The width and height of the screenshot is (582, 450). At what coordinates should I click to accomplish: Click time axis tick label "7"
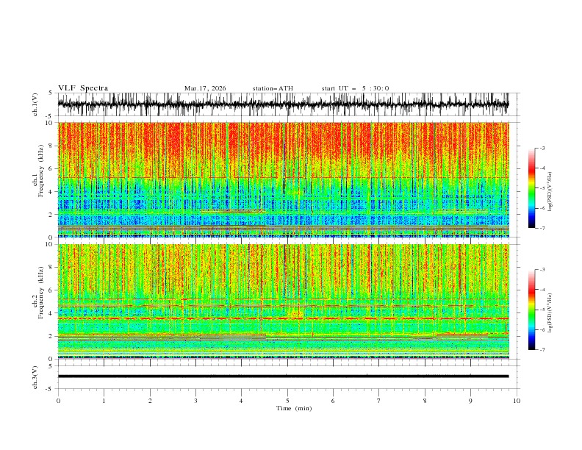pos(378,401)
